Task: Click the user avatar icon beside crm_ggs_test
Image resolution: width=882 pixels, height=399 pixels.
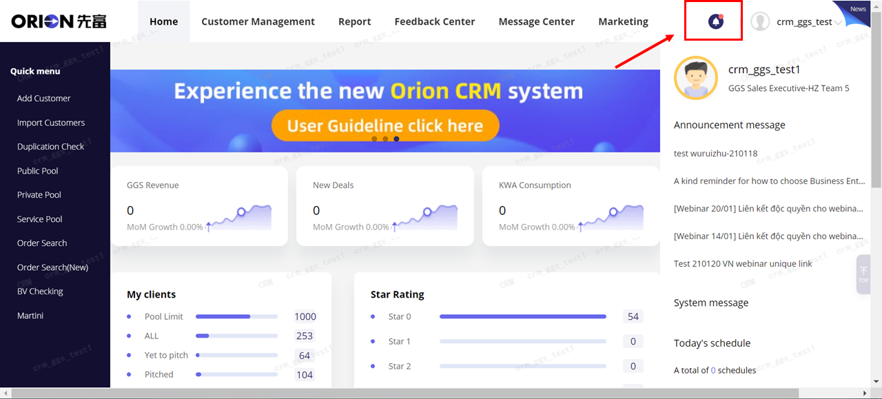Action: point(760,21)
